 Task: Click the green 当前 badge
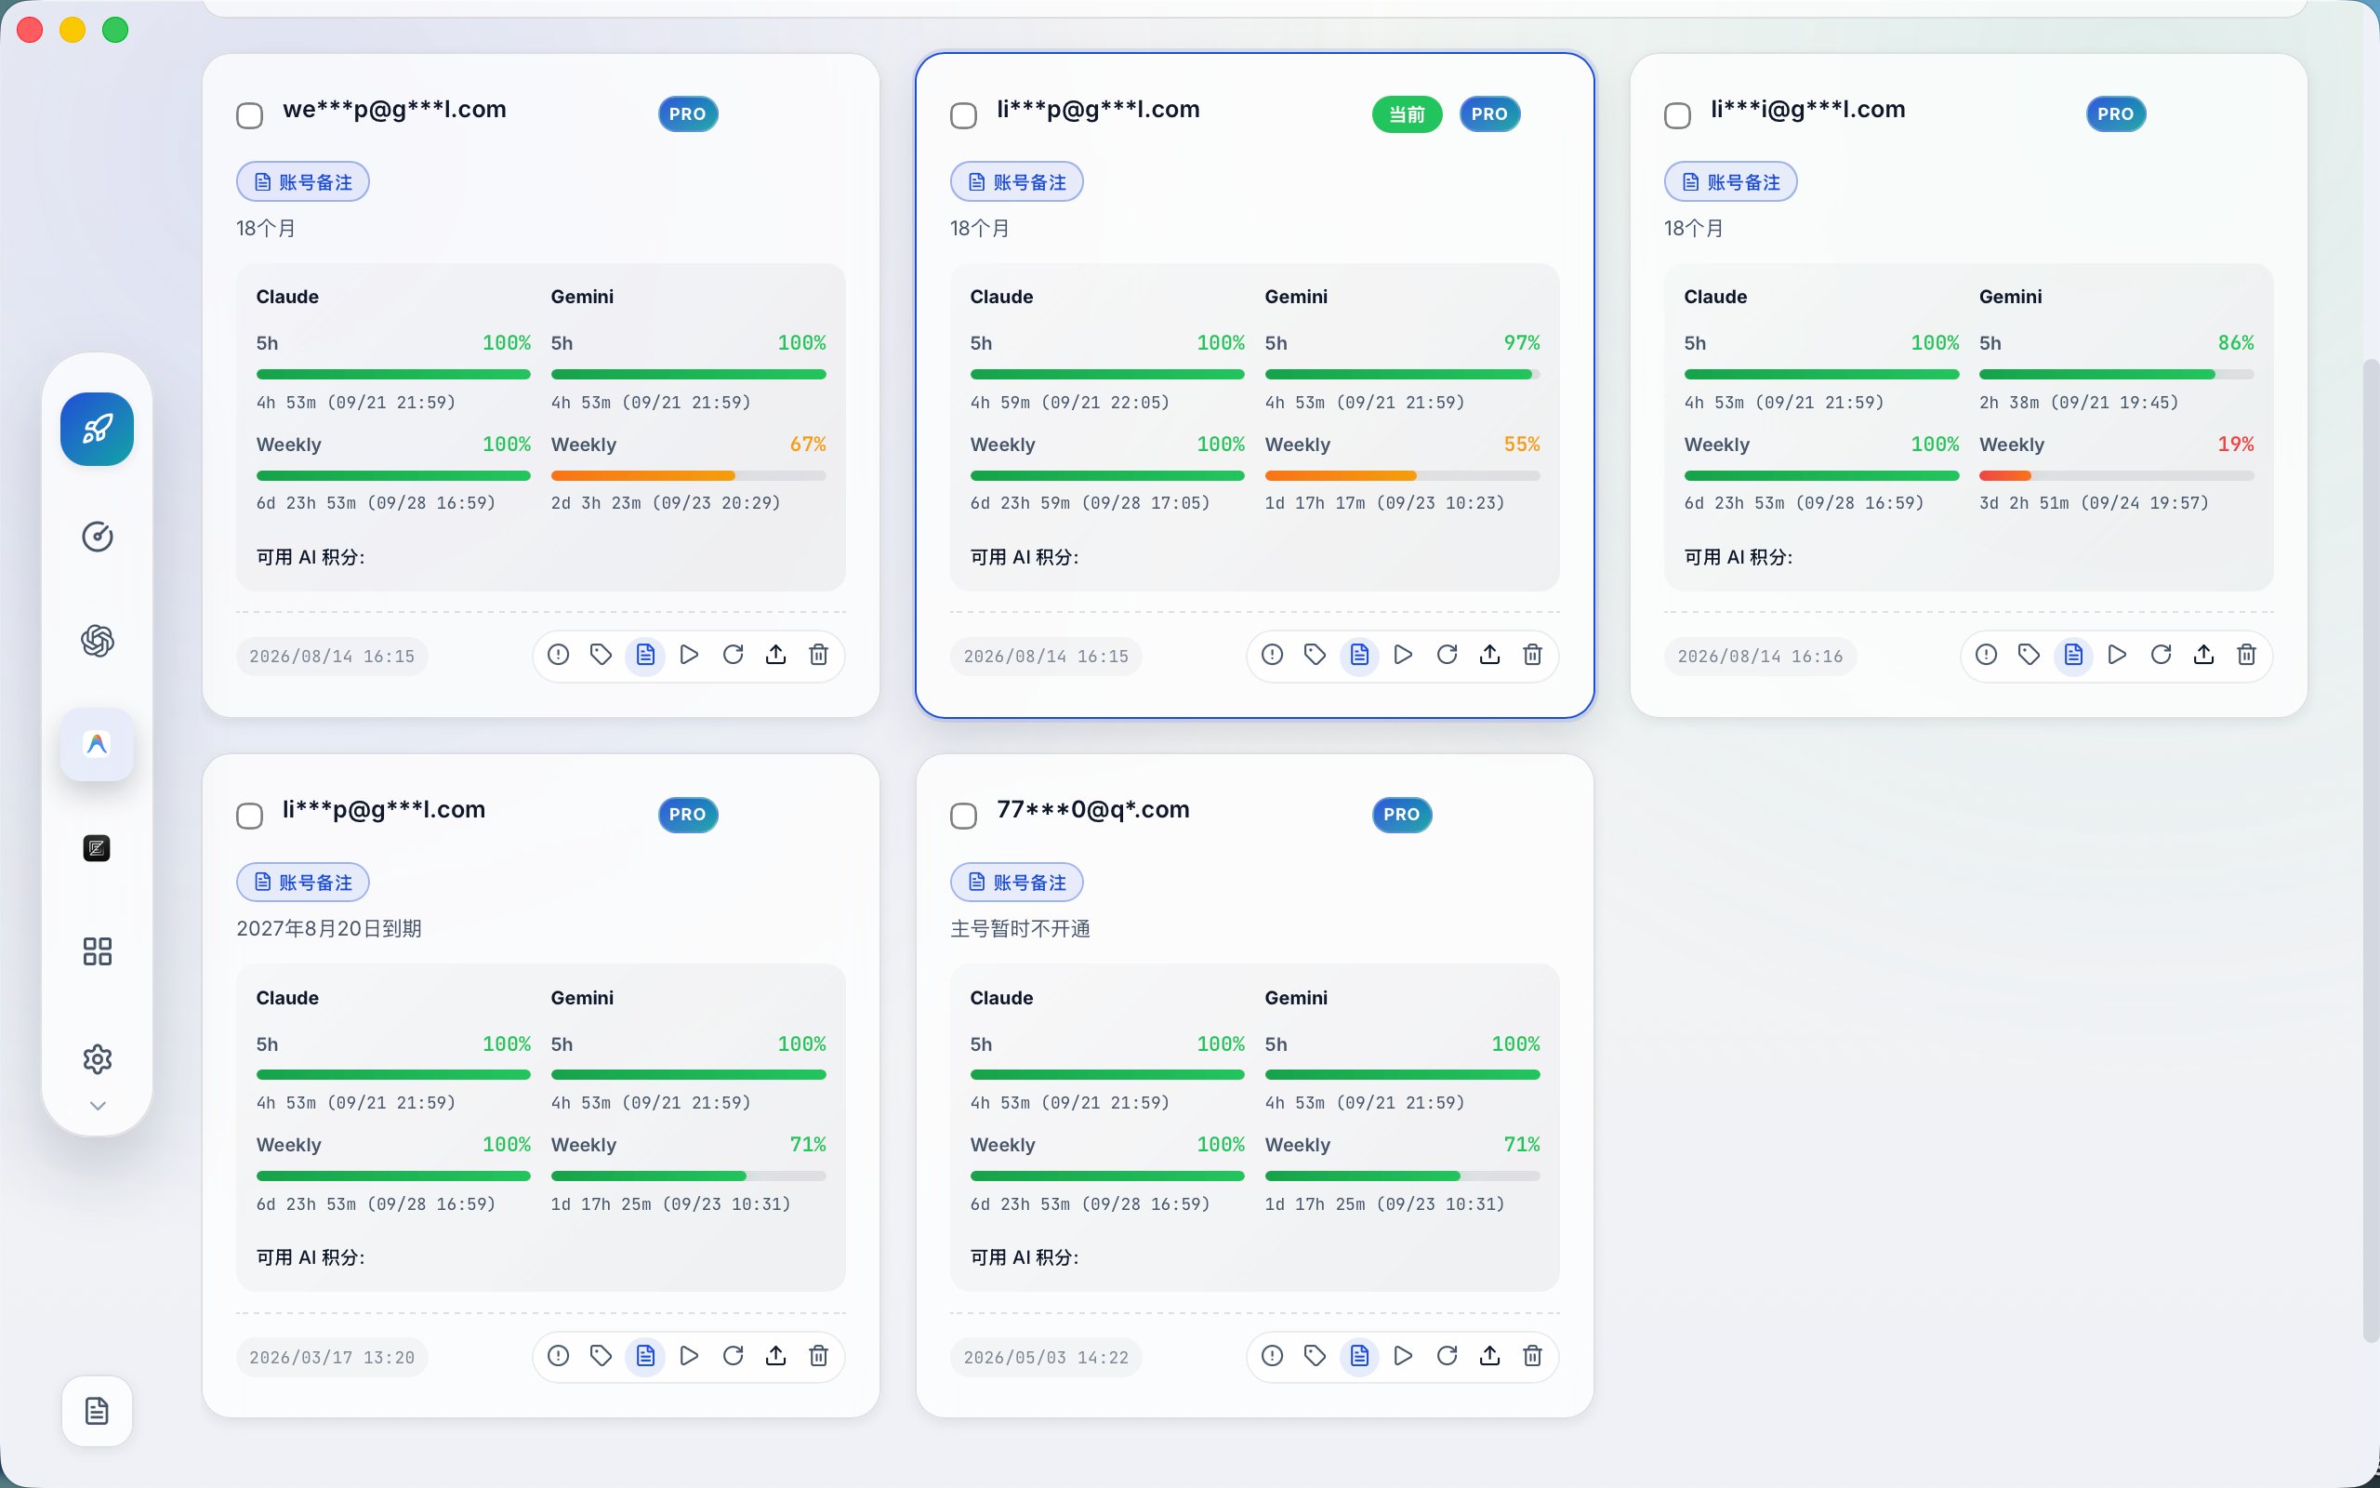coord(1408,114)
